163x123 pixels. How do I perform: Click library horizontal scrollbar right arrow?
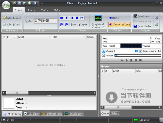[94, 93]
